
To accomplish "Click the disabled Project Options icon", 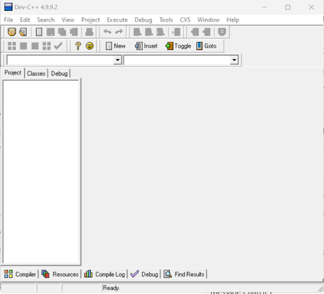I will pos(222,32).
